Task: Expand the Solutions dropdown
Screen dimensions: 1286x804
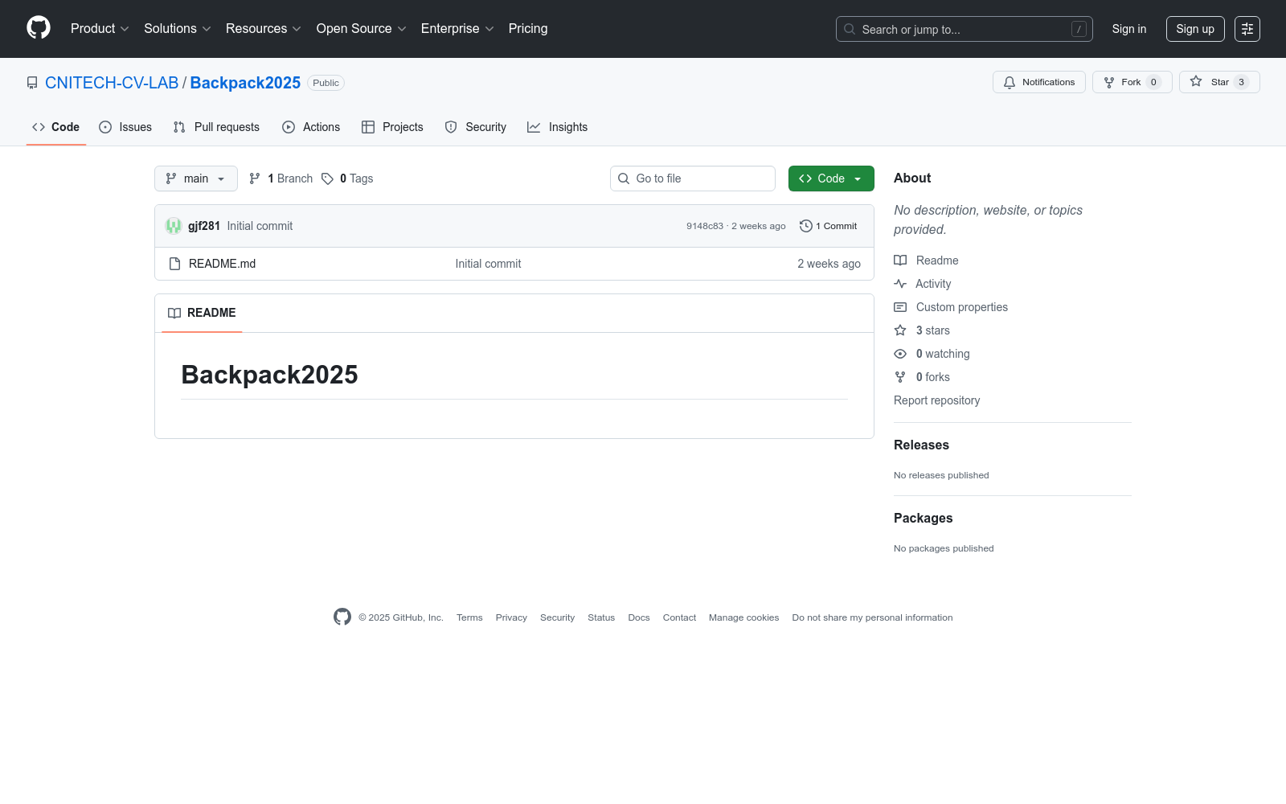Action: [178, 29]
